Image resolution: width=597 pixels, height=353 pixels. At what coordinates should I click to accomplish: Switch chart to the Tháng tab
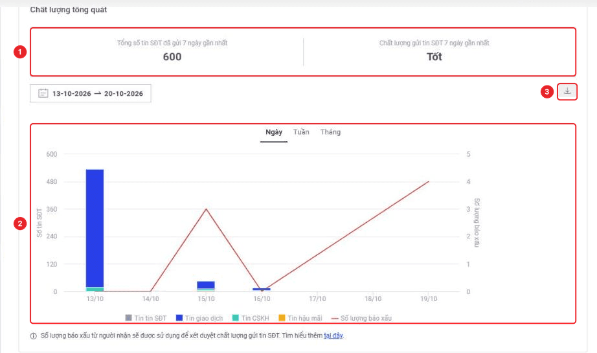(330, 132)
